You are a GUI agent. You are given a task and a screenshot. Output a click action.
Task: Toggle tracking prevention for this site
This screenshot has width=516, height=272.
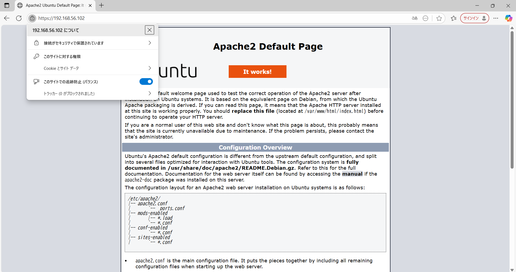point(146,82)
